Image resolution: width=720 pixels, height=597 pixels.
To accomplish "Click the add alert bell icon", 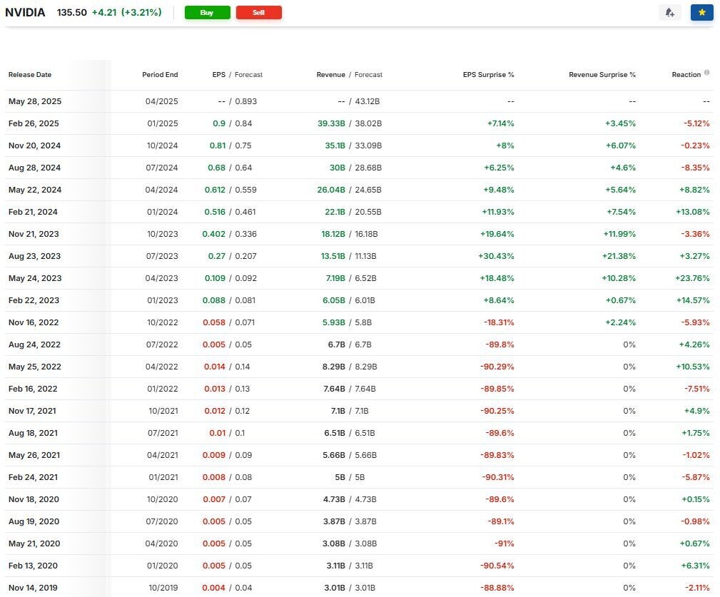I will point(669,13).
